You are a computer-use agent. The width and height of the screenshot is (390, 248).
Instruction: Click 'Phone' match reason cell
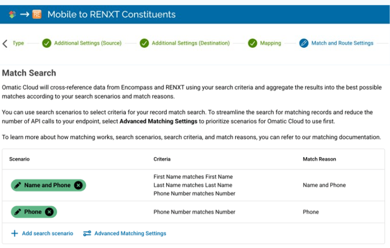pos(311,212)
